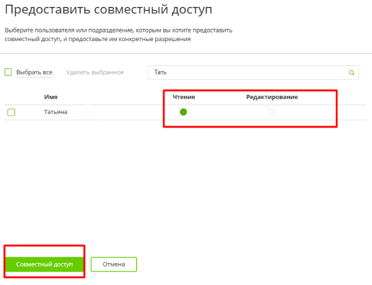Click the 'Имя' column header
The width and height of the screenshot is (372, 285).
click(50, 97)
